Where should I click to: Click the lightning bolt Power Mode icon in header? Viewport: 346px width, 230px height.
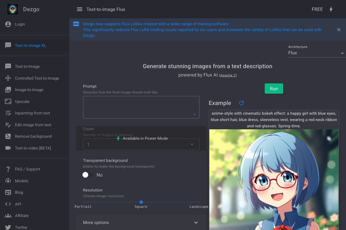coord(331,9)
